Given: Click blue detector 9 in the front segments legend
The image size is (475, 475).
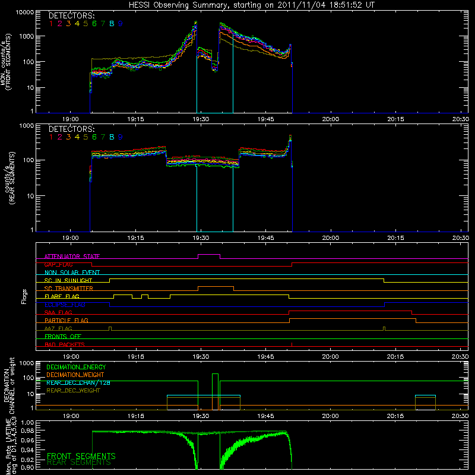Looking at the screenshot, I should 121,24.
